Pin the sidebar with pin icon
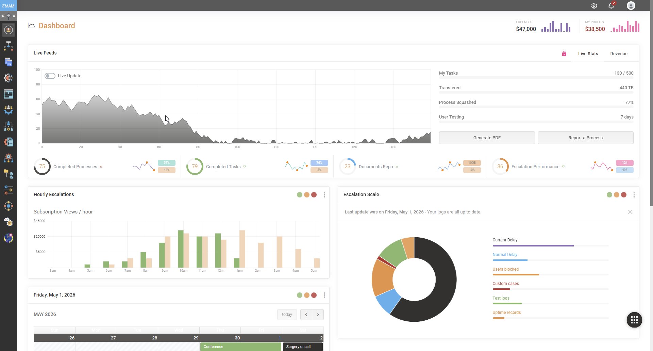 point(9,16)
